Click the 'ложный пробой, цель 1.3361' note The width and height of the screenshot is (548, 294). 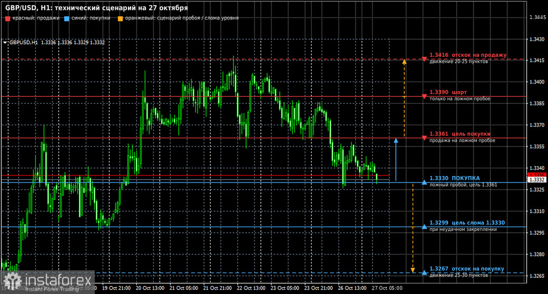(x=463, y=185)
